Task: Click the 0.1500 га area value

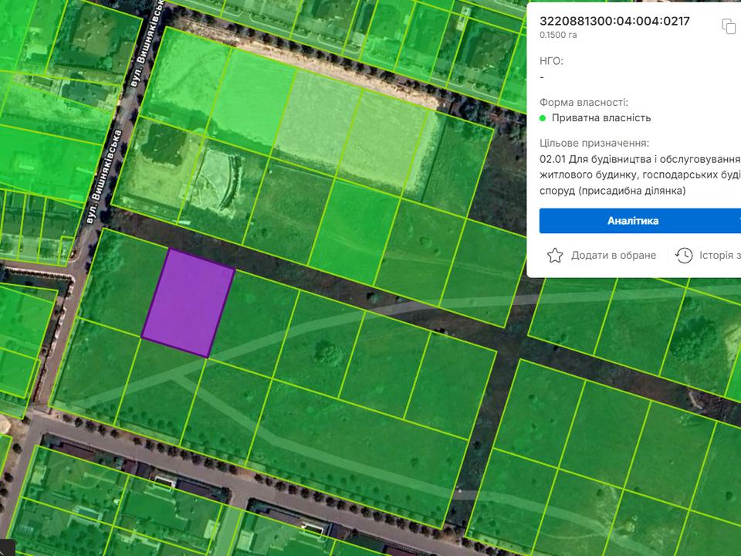Action: tap(558, 36)
